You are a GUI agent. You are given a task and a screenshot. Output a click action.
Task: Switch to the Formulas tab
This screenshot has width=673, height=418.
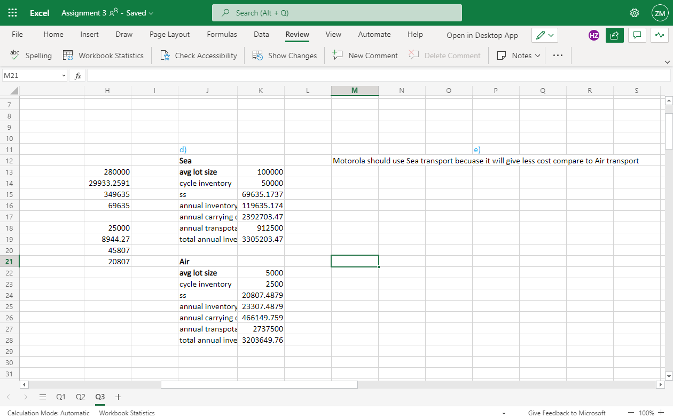(x=222, y=34)
